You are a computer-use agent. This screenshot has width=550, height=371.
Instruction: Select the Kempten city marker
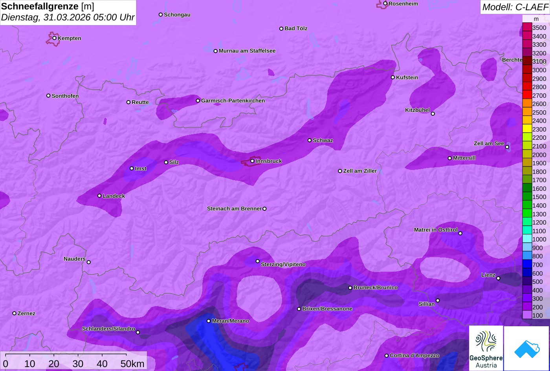[55, 38]
